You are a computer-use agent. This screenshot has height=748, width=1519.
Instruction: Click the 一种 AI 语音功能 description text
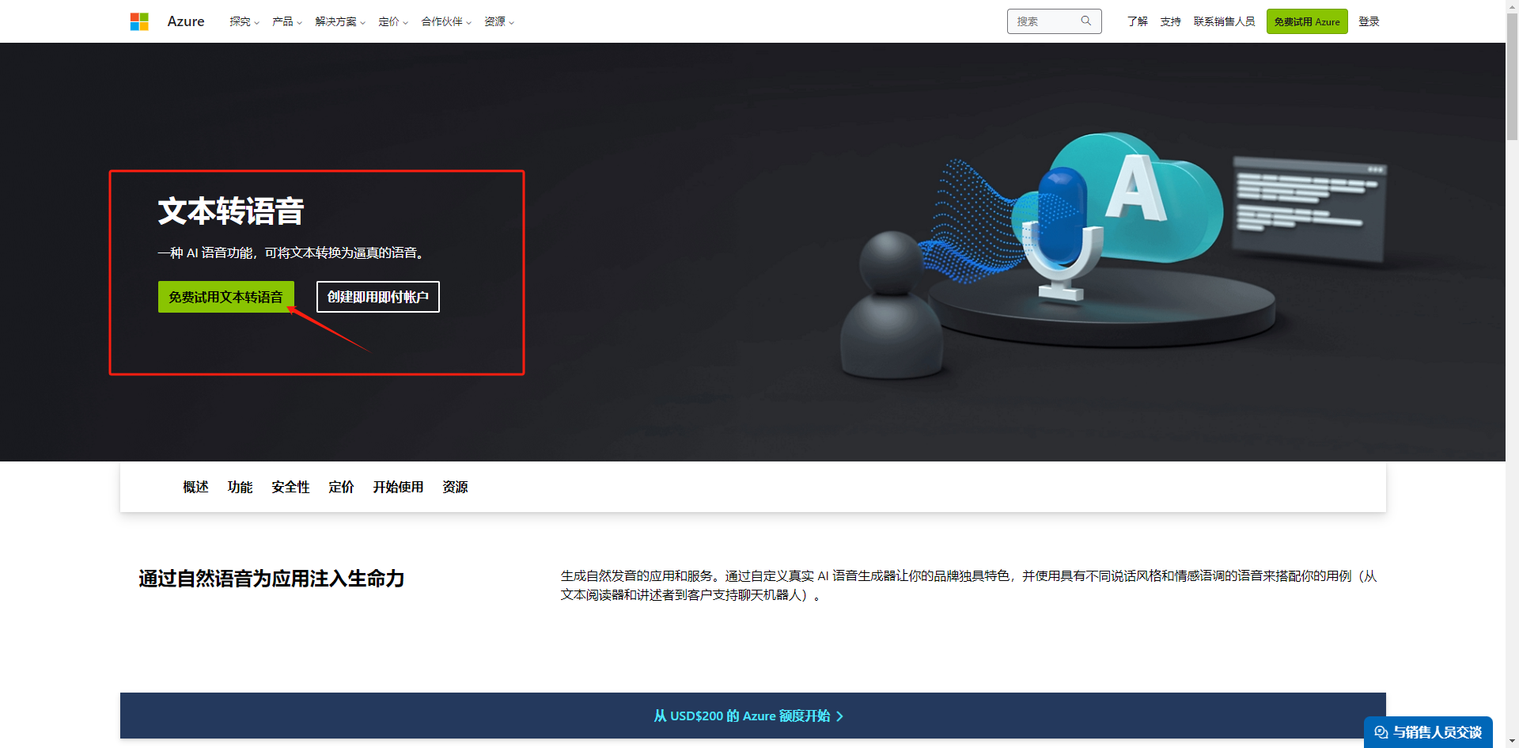(x=292, y=252)
